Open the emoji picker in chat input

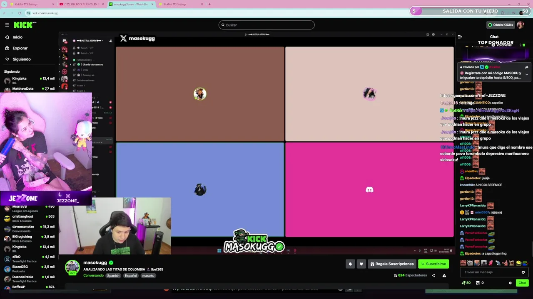(523, 272)
